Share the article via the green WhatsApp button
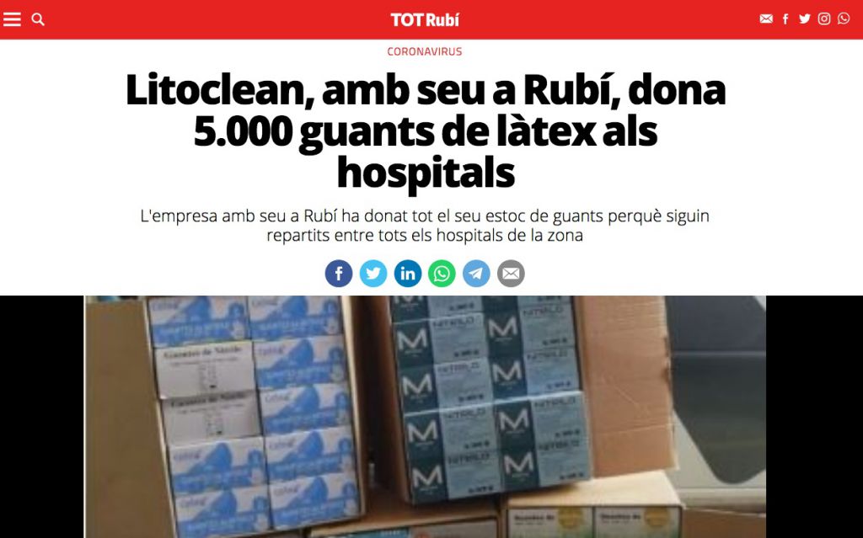863x538 pixels. tap(442, 274)
